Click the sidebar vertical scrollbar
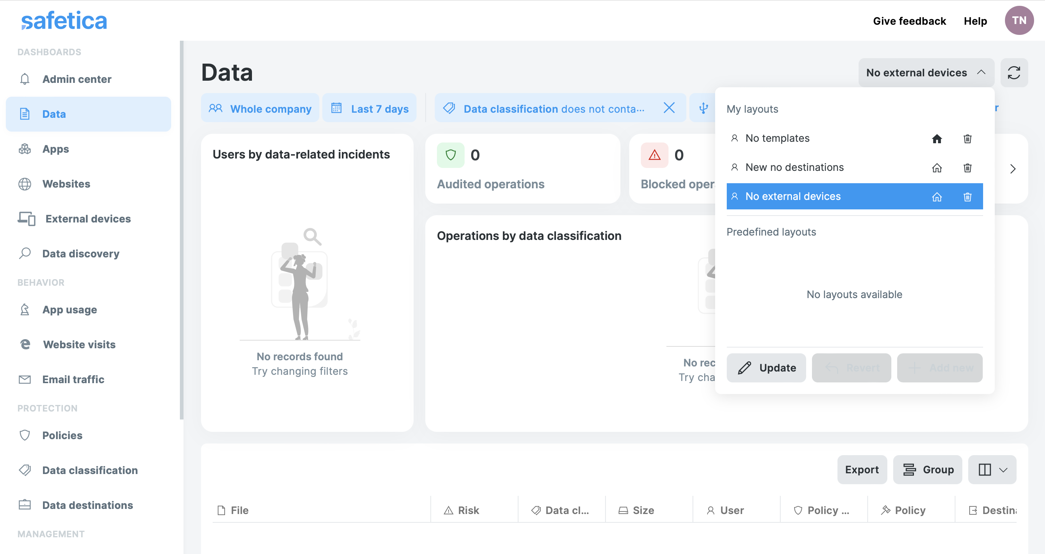1045x554 pixels. click(x=181, y=230)
